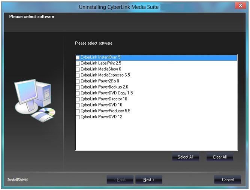
Task: Close the Uninstalling CyberLink Media Suite window
Action: tap(240, 5)
